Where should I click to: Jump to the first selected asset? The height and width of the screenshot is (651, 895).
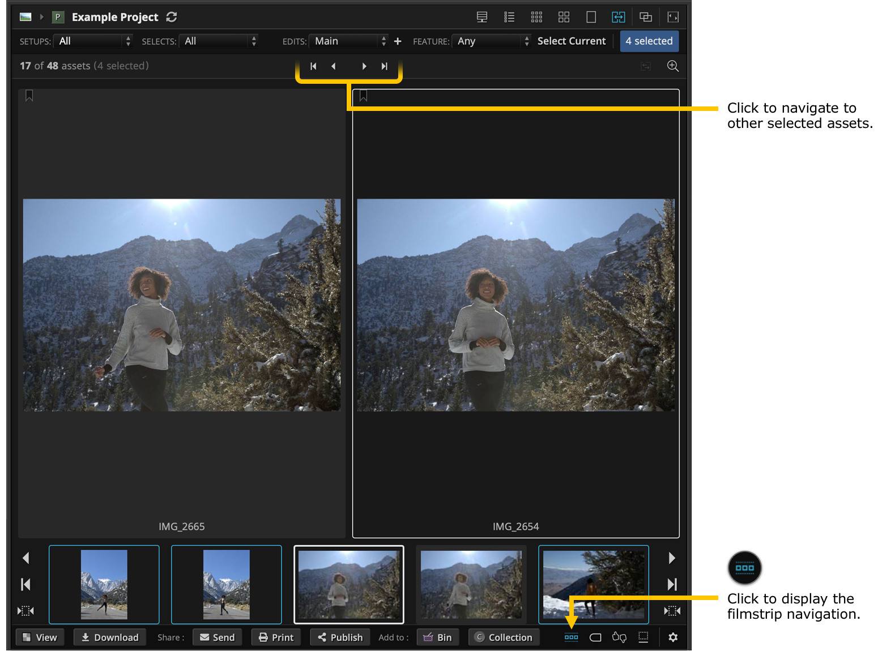[313, 66]
